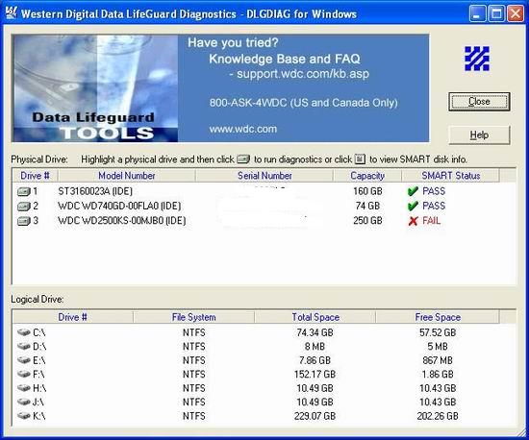529x440 pixels.
Task: Select the E:\ logical drive row
Action: [264, 360]
